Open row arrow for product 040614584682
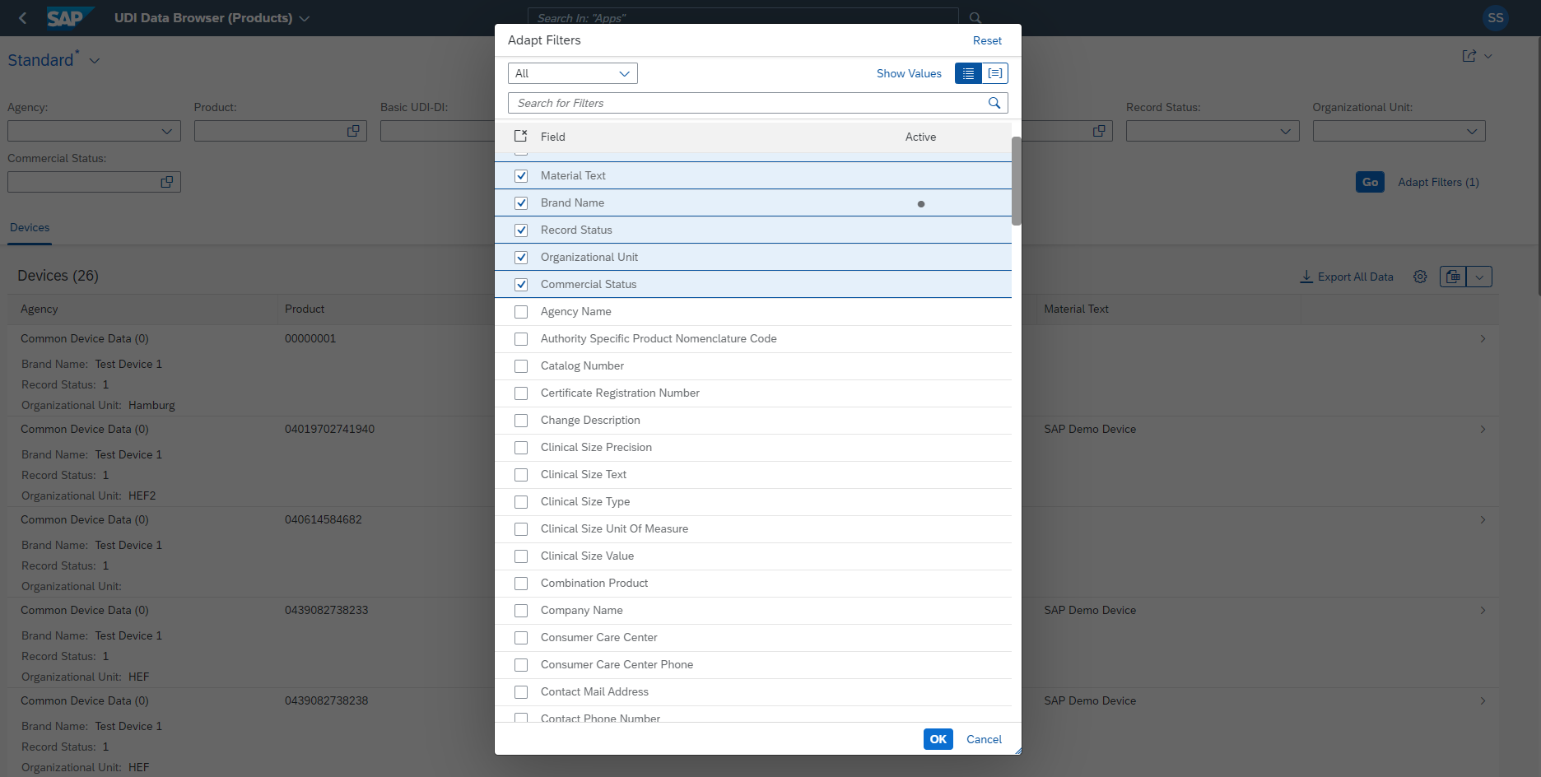 click(1483, 519)
